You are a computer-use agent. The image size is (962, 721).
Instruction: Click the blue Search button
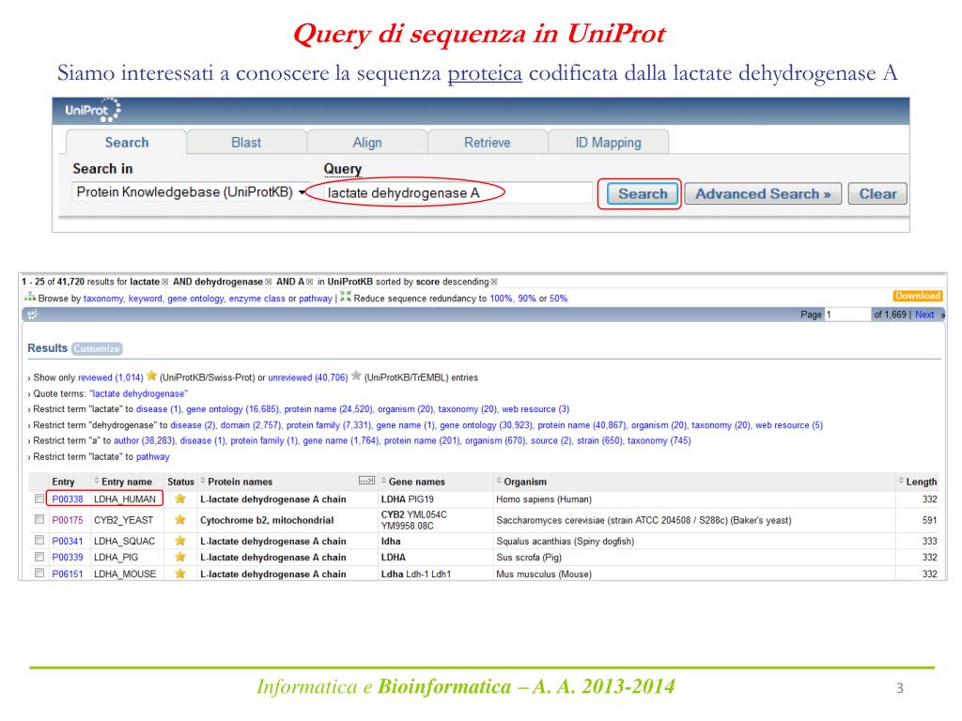(643, 193)
